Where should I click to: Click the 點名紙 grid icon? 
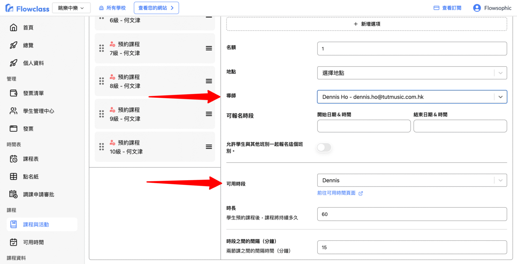point(13,177)
